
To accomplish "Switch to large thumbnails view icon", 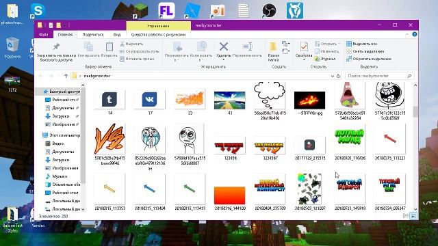I will coord(413,216).
